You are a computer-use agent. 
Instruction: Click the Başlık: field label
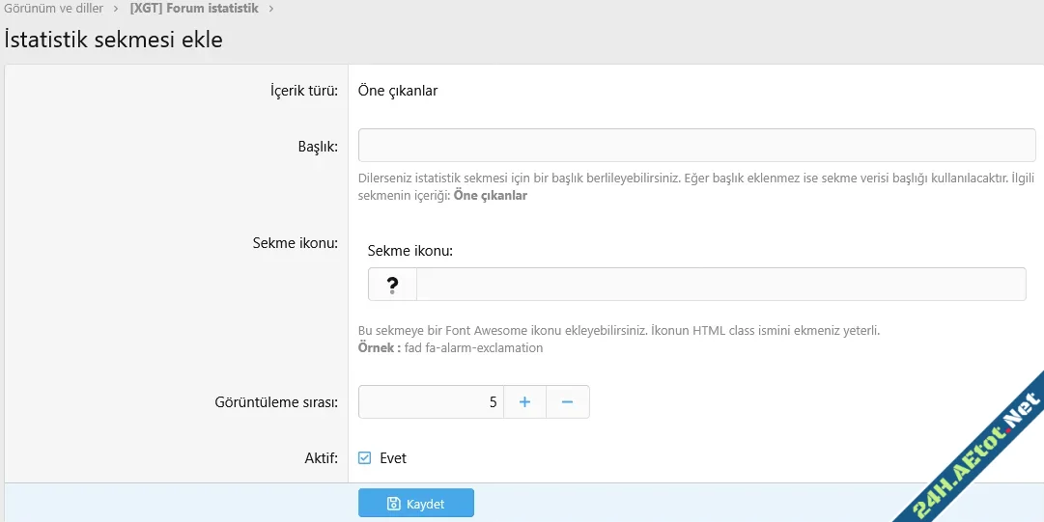tap(317, 147)
